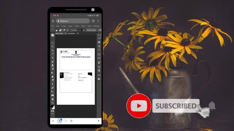Image resolution: width=234 pixels, height=131 pixels.
Task: Open the Layers panel icon
Action: (99, 42)
